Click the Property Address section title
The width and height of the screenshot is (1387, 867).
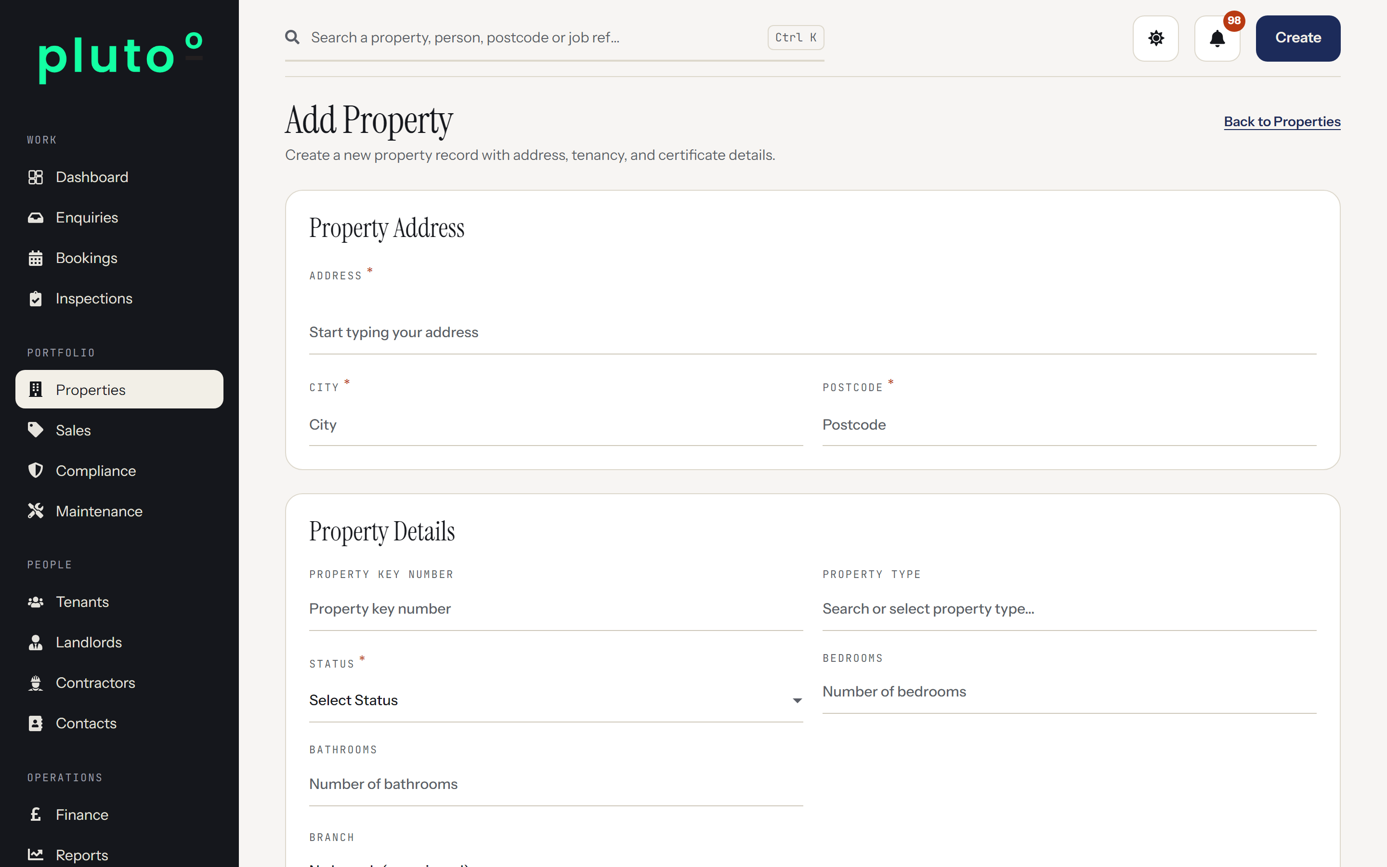(386, 228)
